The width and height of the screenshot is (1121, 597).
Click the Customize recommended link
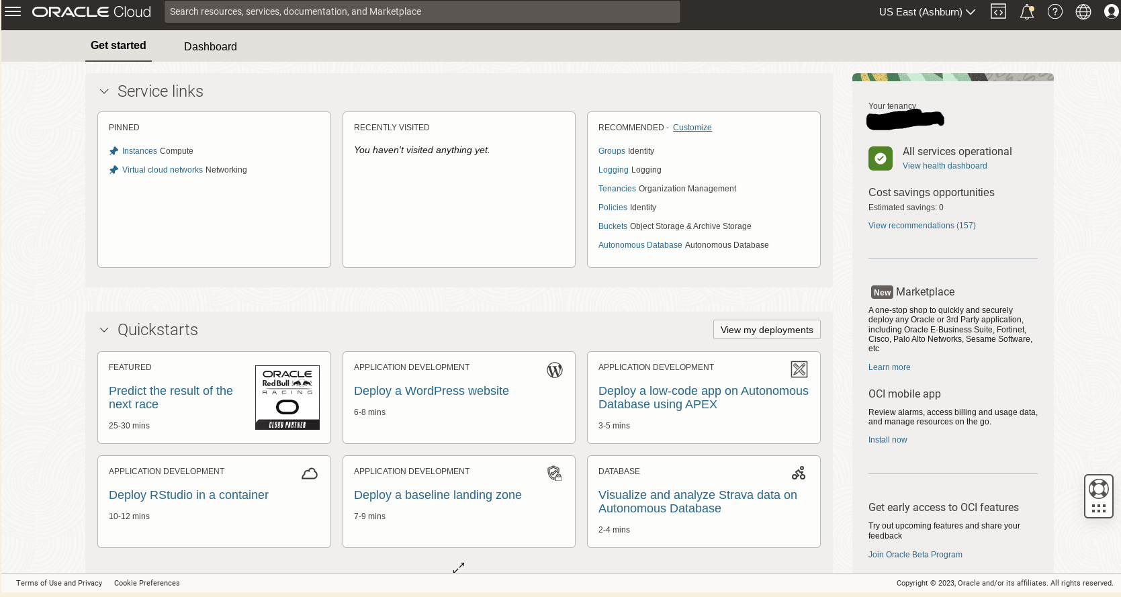pos(692,128)
